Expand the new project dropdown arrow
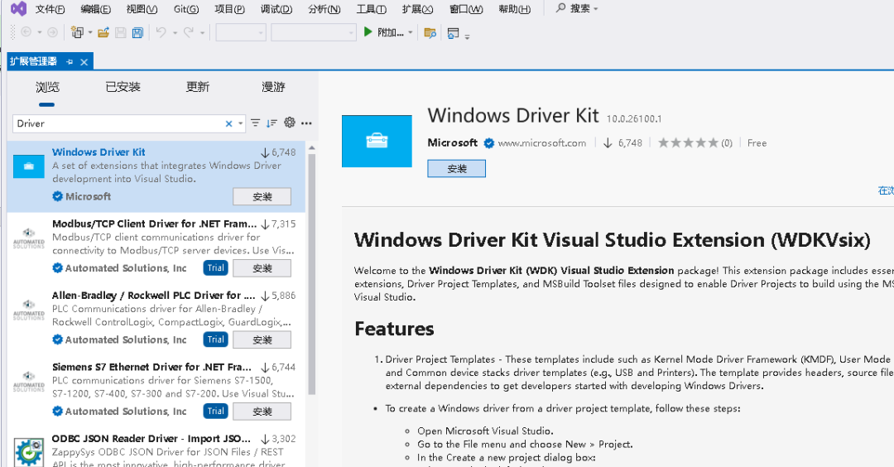Screen dimensions: 894x467 point(90,32)
